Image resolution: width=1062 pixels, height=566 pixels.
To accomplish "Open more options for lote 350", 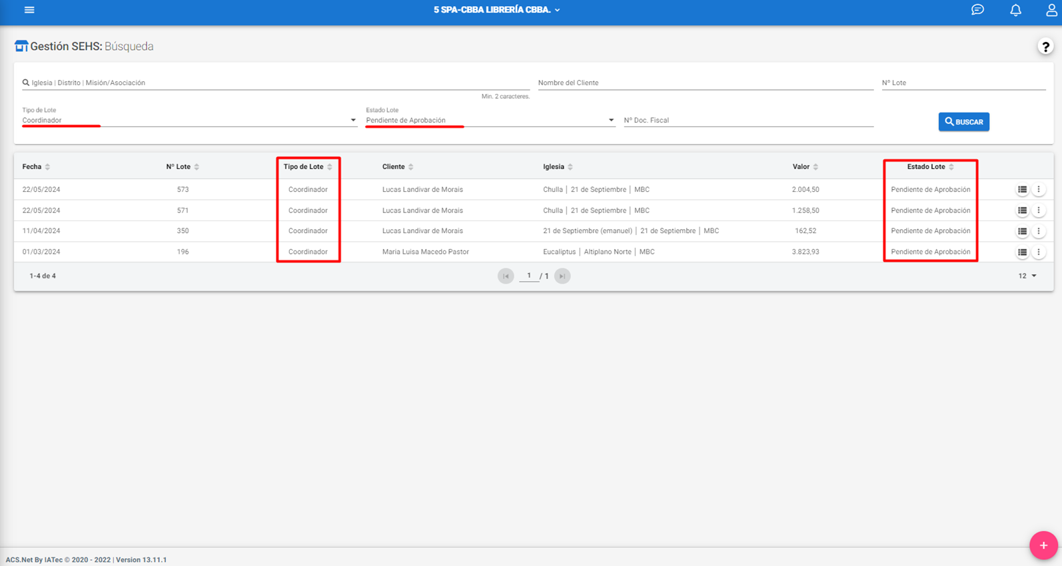I will 1039,231.
